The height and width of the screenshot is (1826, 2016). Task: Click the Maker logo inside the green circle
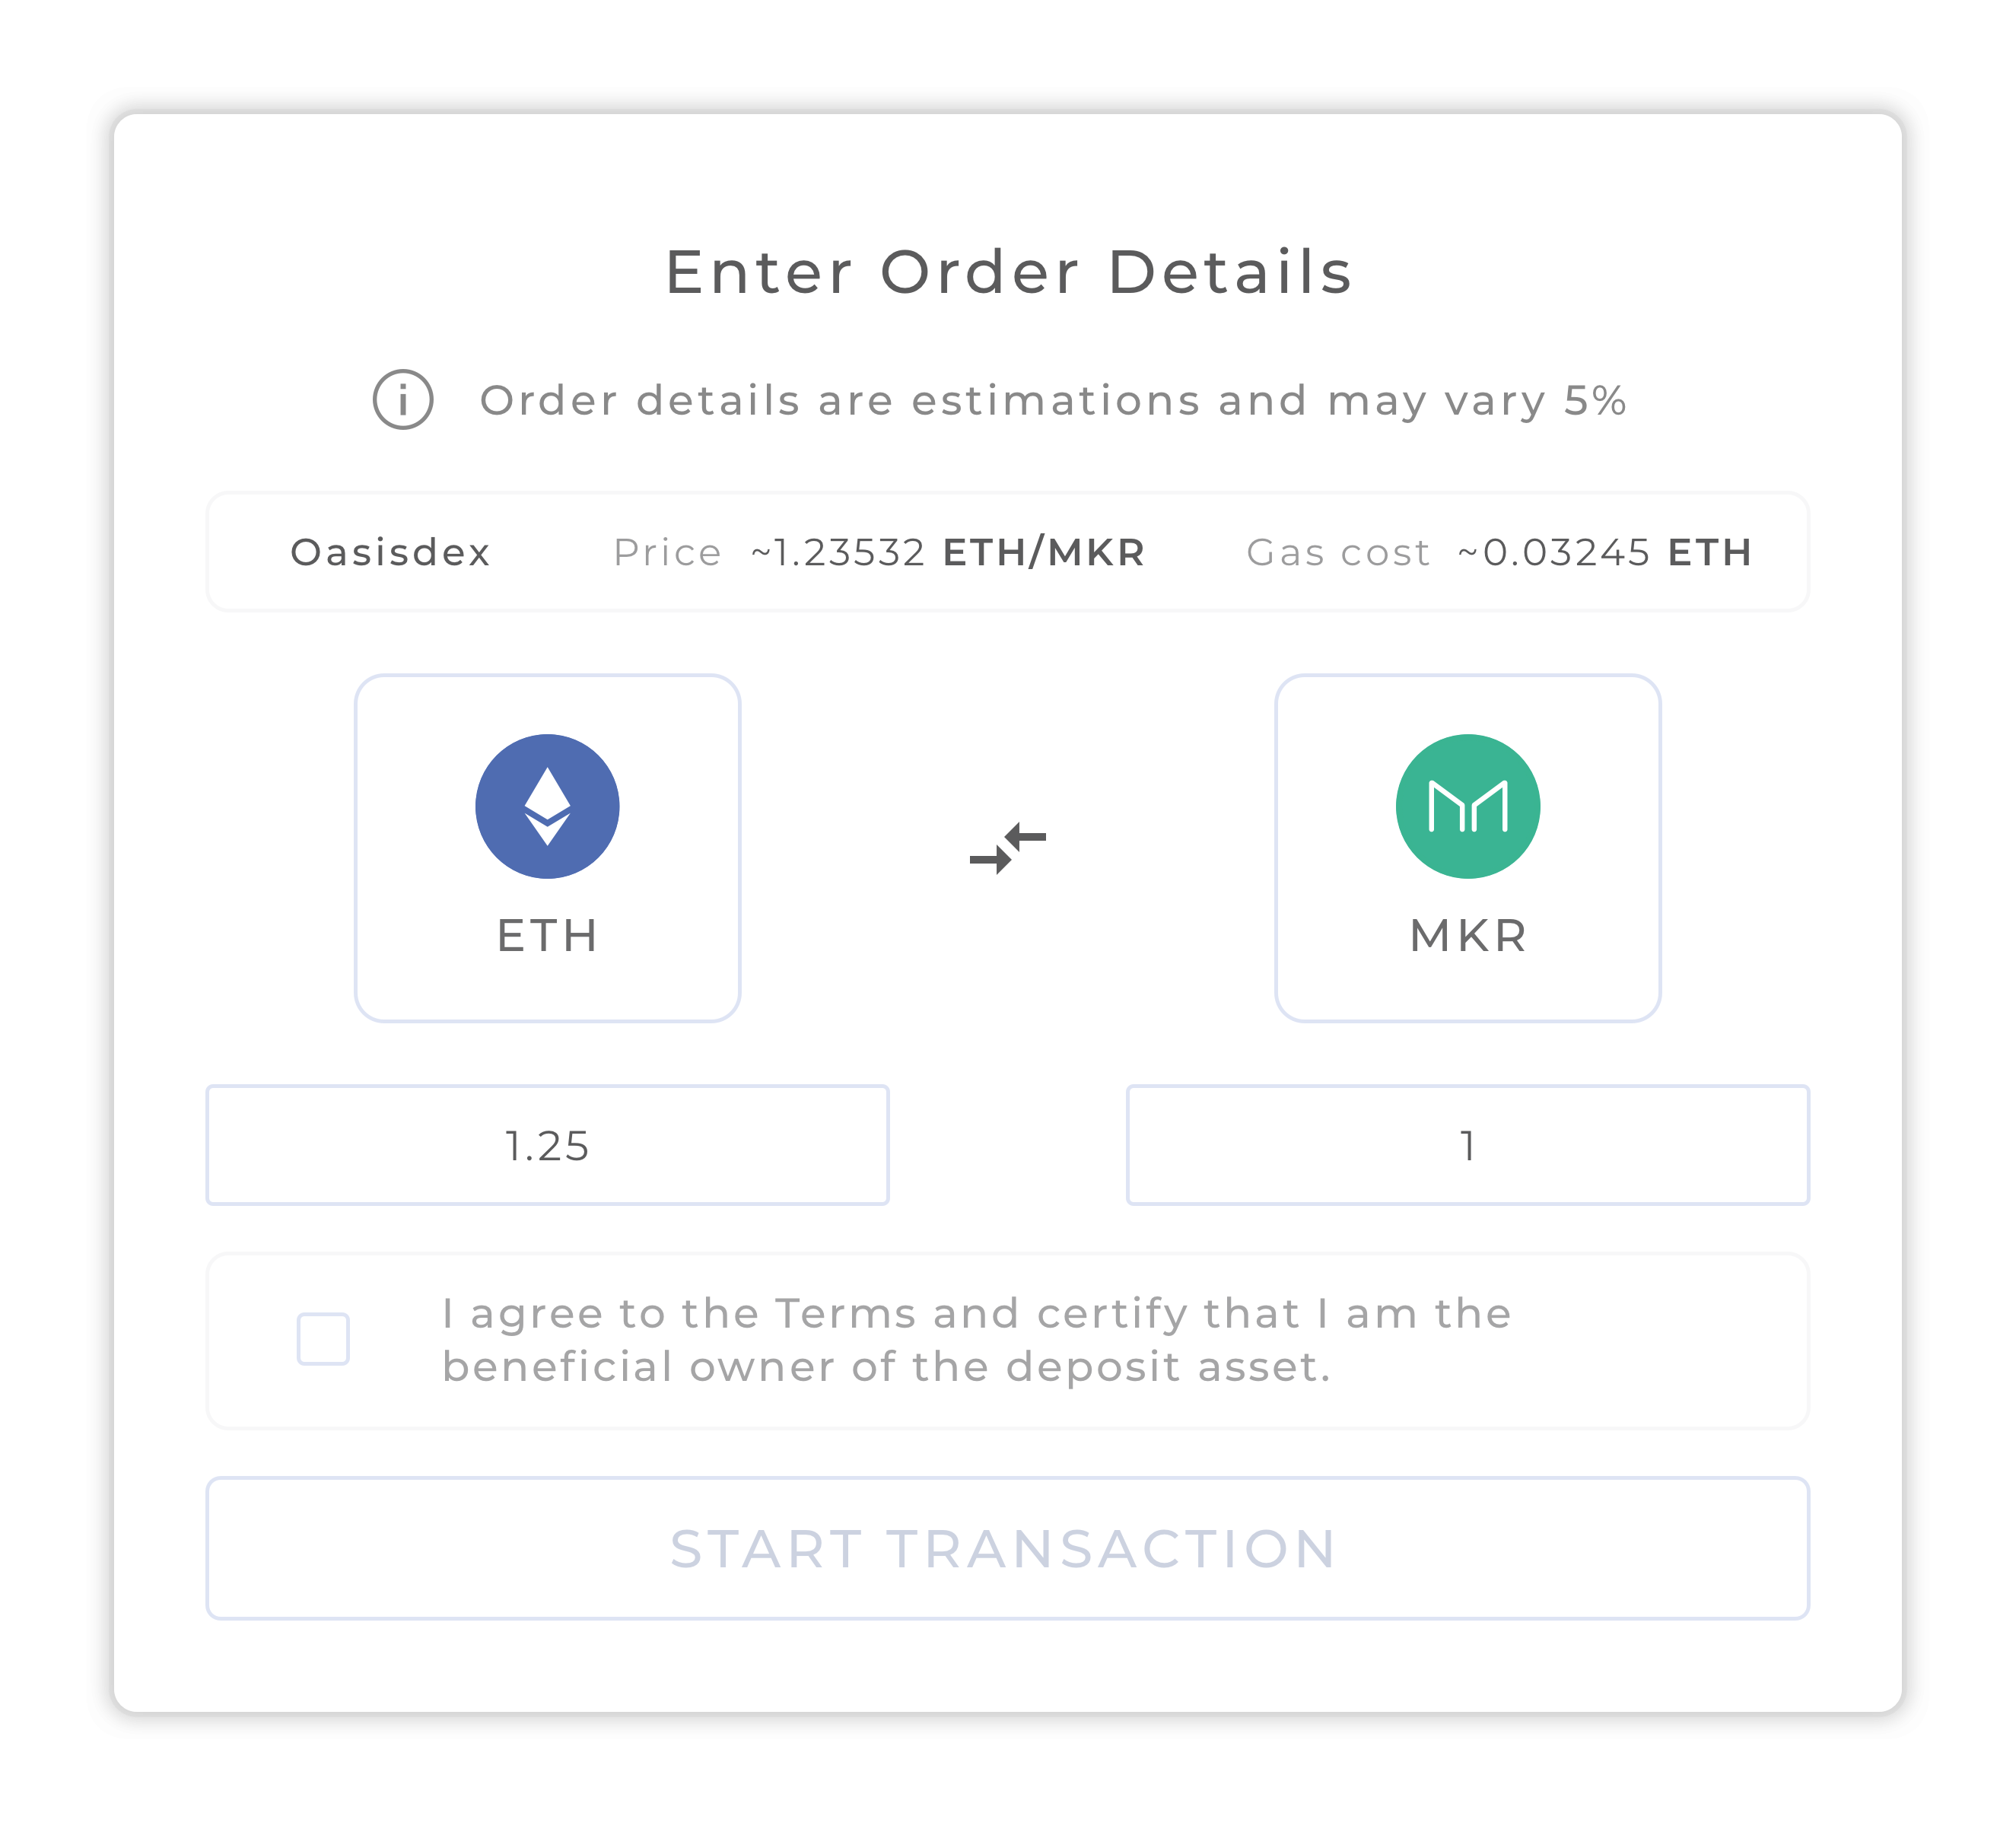click(x=1467, y=806)
